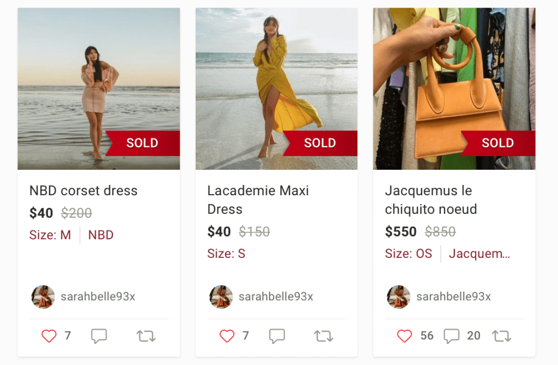Open comments on Lacademie Maxi Dress

[x=277, y=336]
